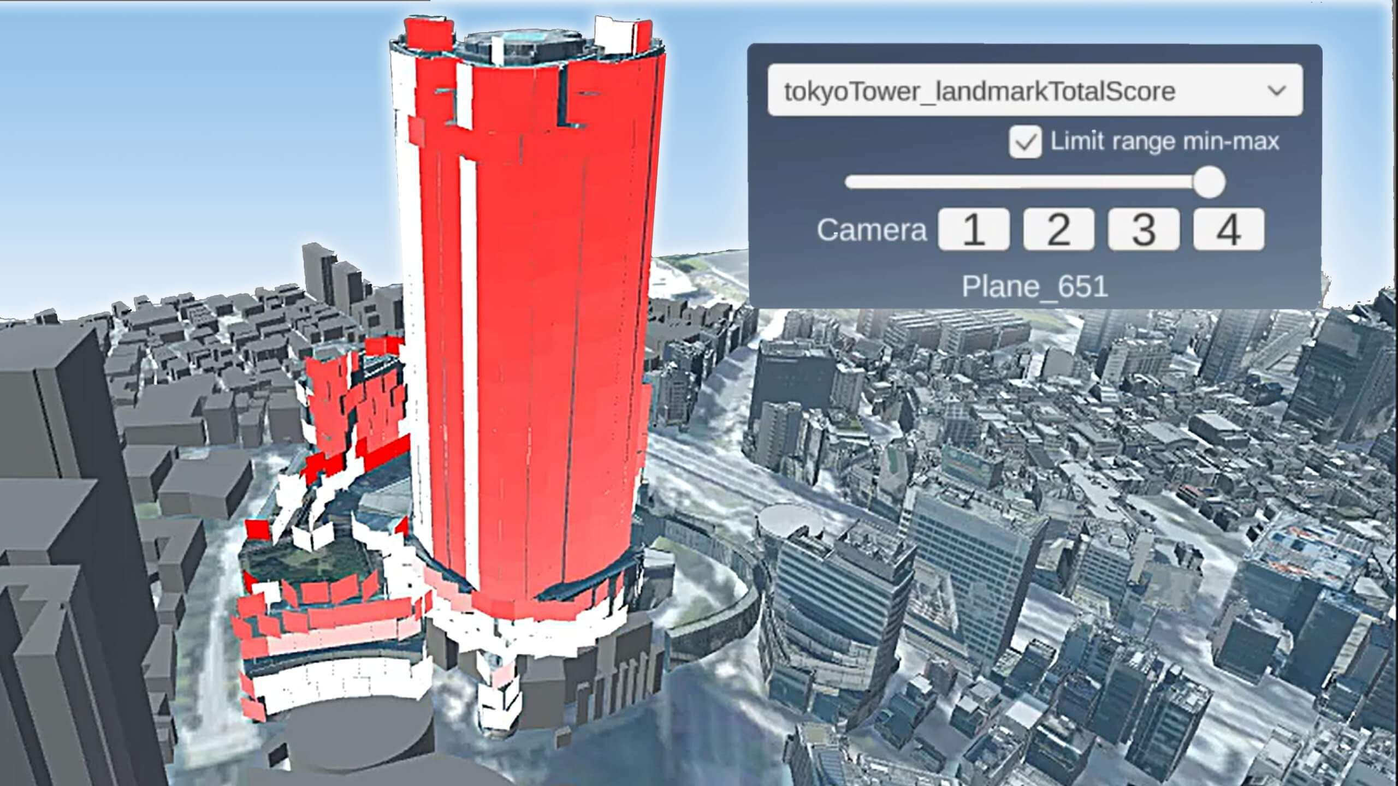Switch to Camera 4
Screen dimensions: 1398x786
[x=1229, y=229]
